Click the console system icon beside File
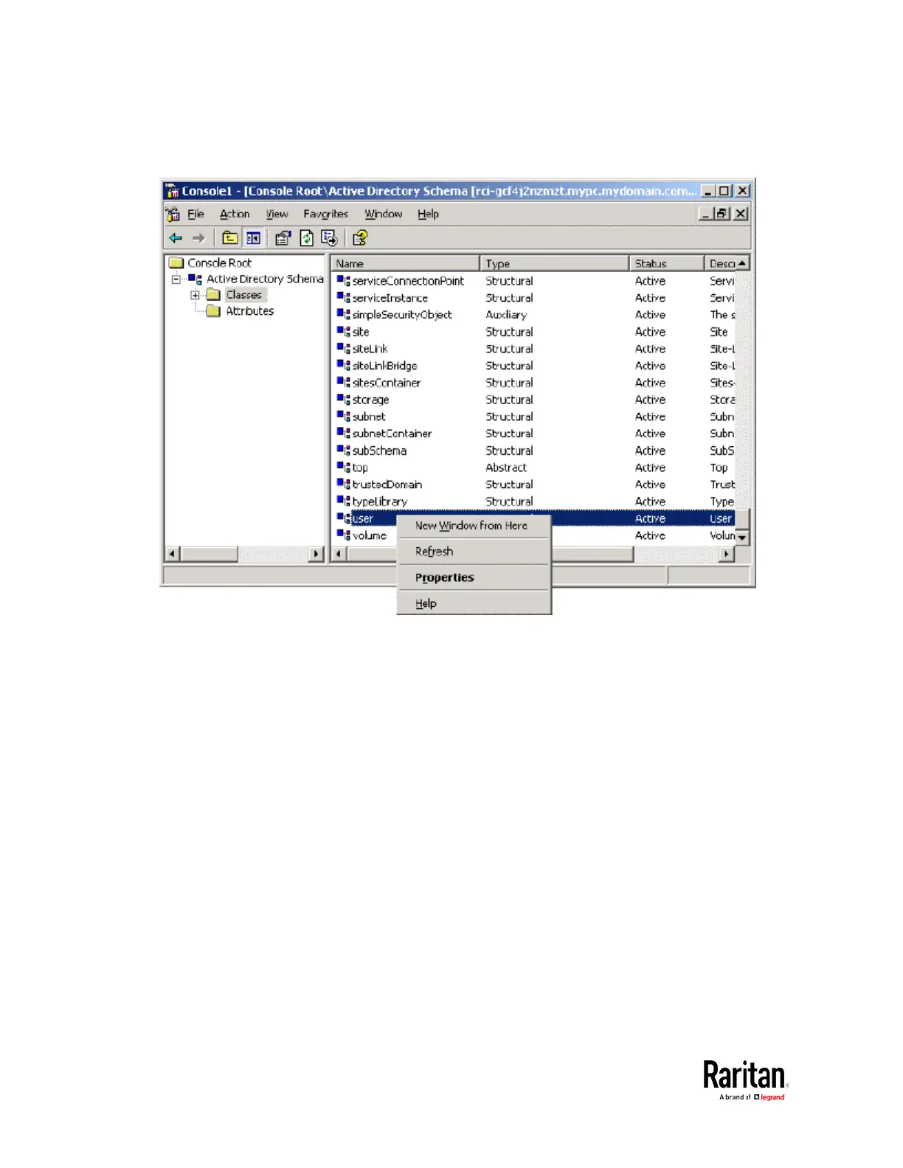 tap(173, 214)
